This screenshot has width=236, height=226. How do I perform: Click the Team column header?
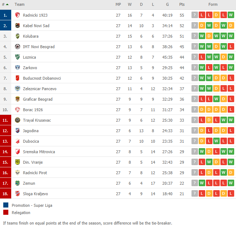(20, 4)
